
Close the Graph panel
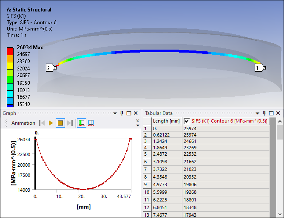(x=136, y=113)
